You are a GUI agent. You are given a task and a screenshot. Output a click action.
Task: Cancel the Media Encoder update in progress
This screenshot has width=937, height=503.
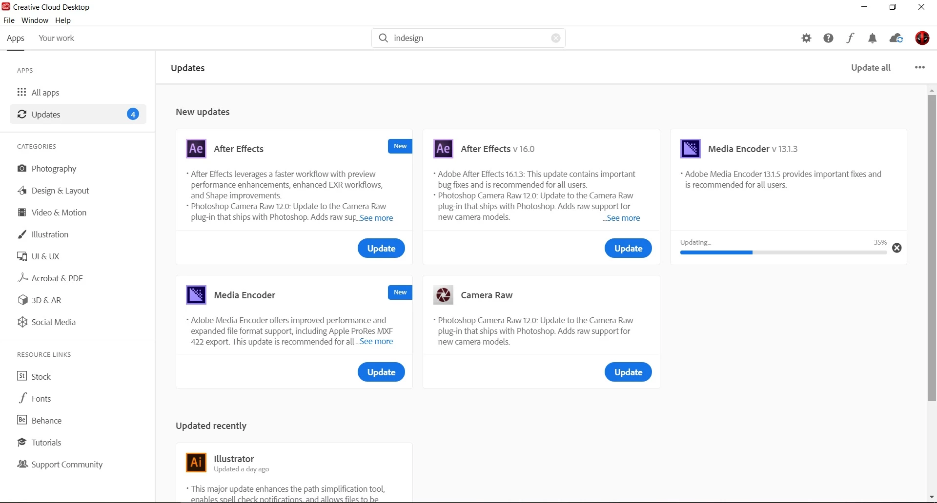click(x=897, y=248)
